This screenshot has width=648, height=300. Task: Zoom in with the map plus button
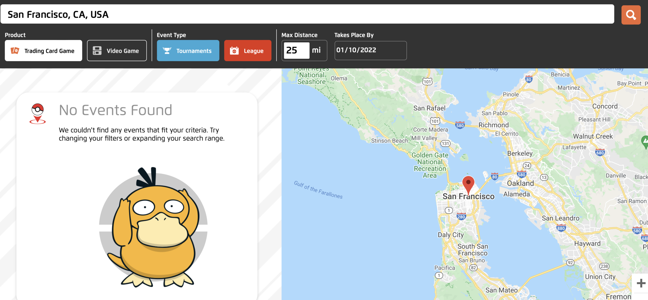[641, 283]
